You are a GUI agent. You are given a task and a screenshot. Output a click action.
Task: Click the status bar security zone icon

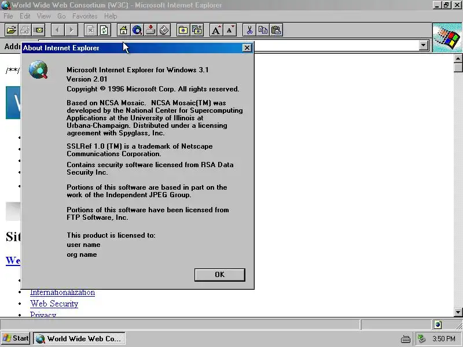438,324
